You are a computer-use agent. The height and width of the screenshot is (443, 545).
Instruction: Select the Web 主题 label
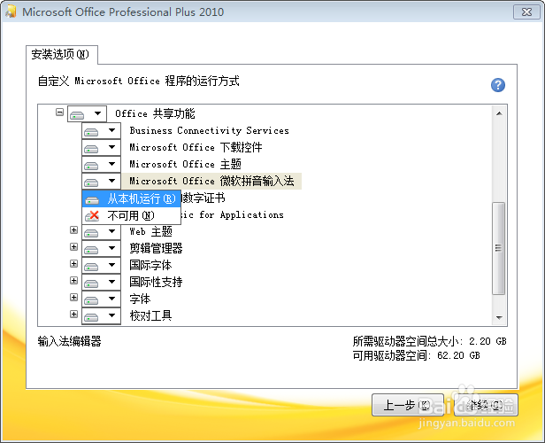point(150,231)
